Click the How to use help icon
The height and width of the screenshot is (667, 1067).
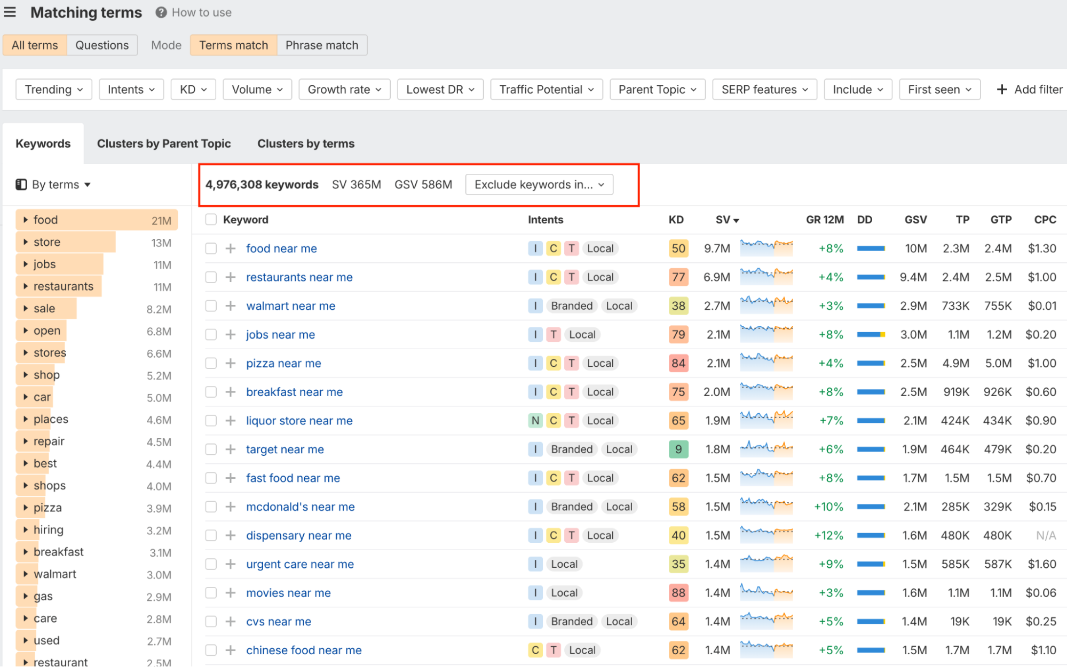pyautogui.click(x=161, y=12)
